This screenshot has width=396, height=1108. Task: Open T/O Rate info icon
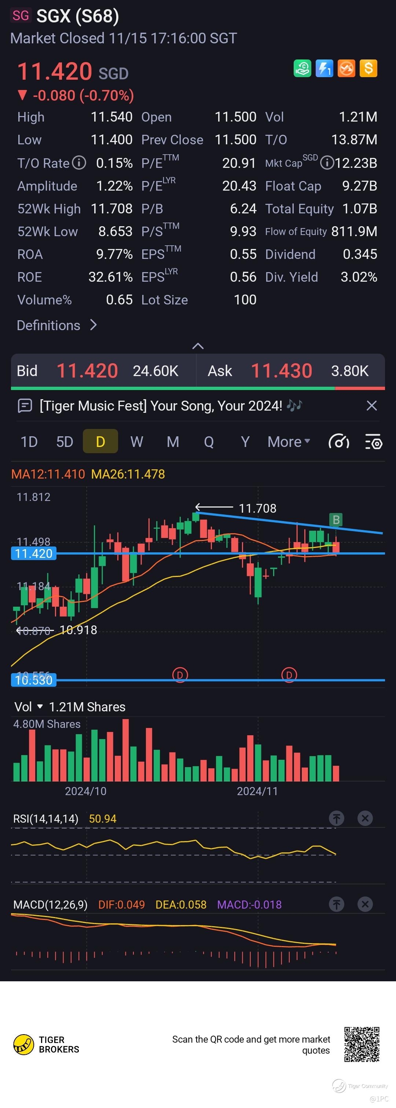79,163
